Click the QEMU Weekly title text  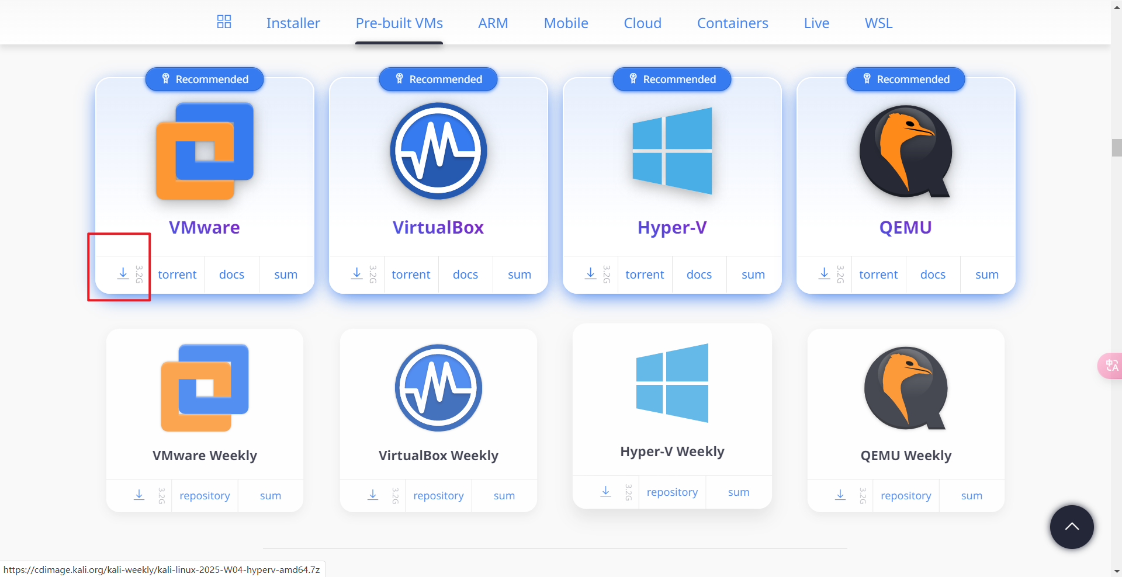tap(906, 456)
